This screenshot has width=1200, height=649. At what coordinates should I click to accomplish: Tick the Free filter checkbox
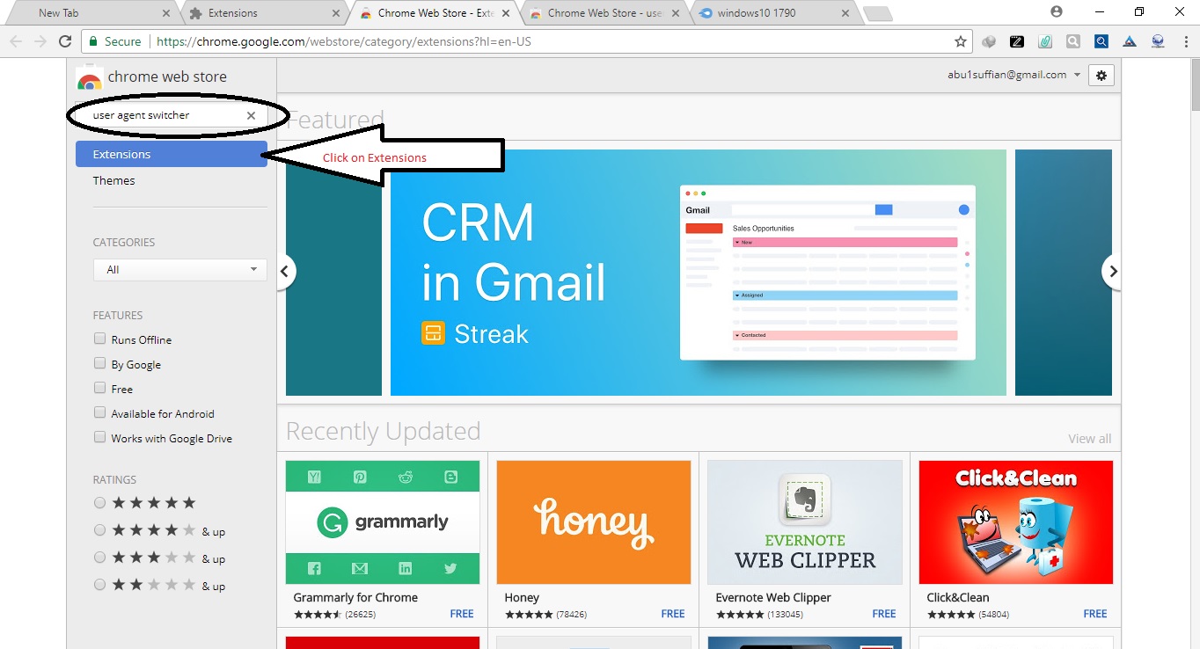point(99,389)
